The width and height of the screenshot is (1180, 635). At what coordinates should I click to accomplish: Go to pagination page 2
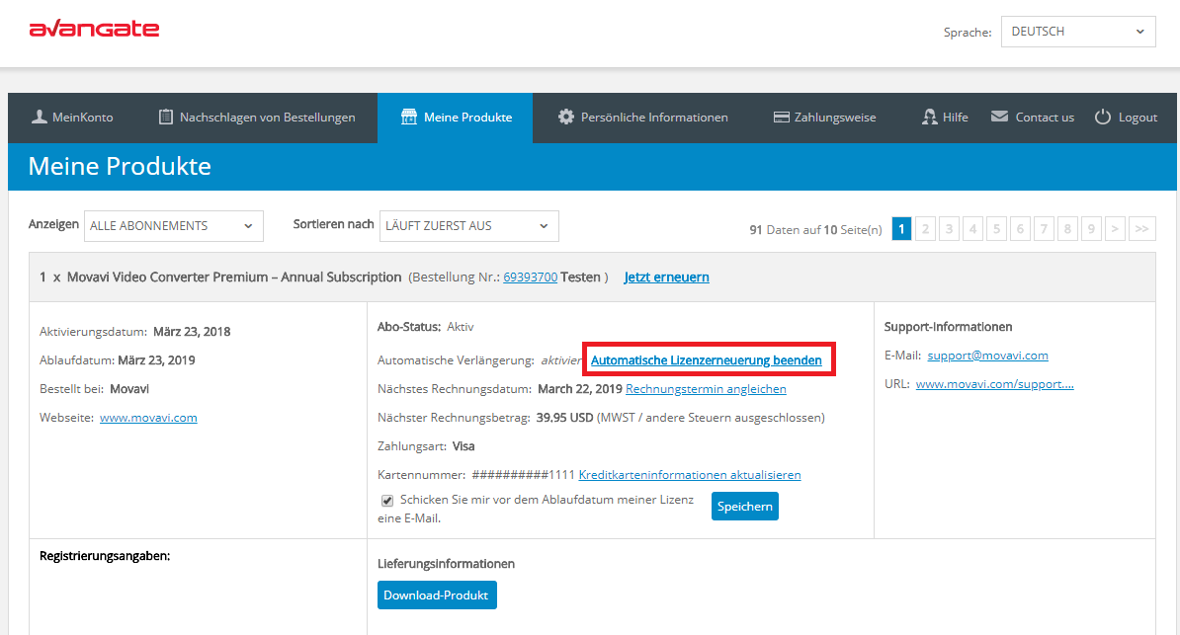[x=926, y=229]
